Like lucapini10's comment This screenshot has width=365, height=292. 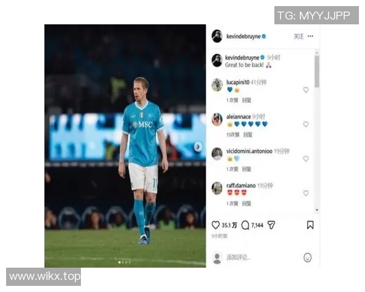[306, 89]
